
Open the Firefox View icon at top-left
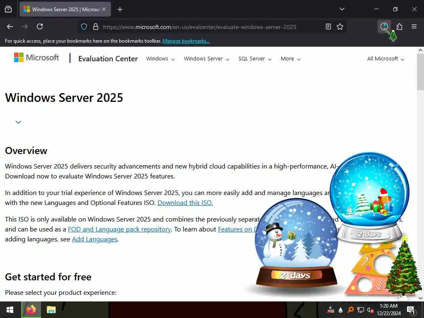(x=8, y=9)
